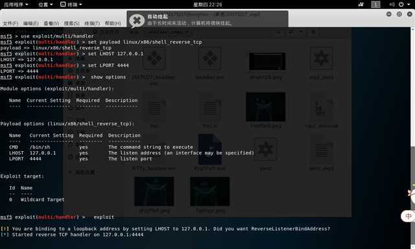Select backdoor.exe in the background file manager

(x=210, y=64)
